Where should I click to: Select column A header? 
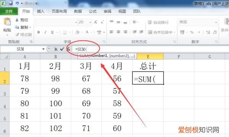pyautogui.click(x=25, y=57)
